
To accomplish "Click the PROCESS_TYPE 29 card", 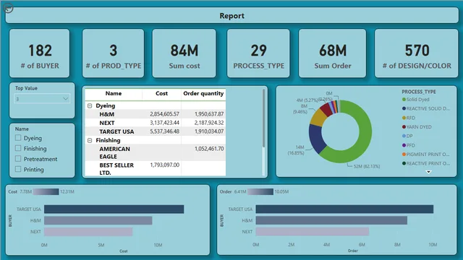I will (x=259, y=53).
